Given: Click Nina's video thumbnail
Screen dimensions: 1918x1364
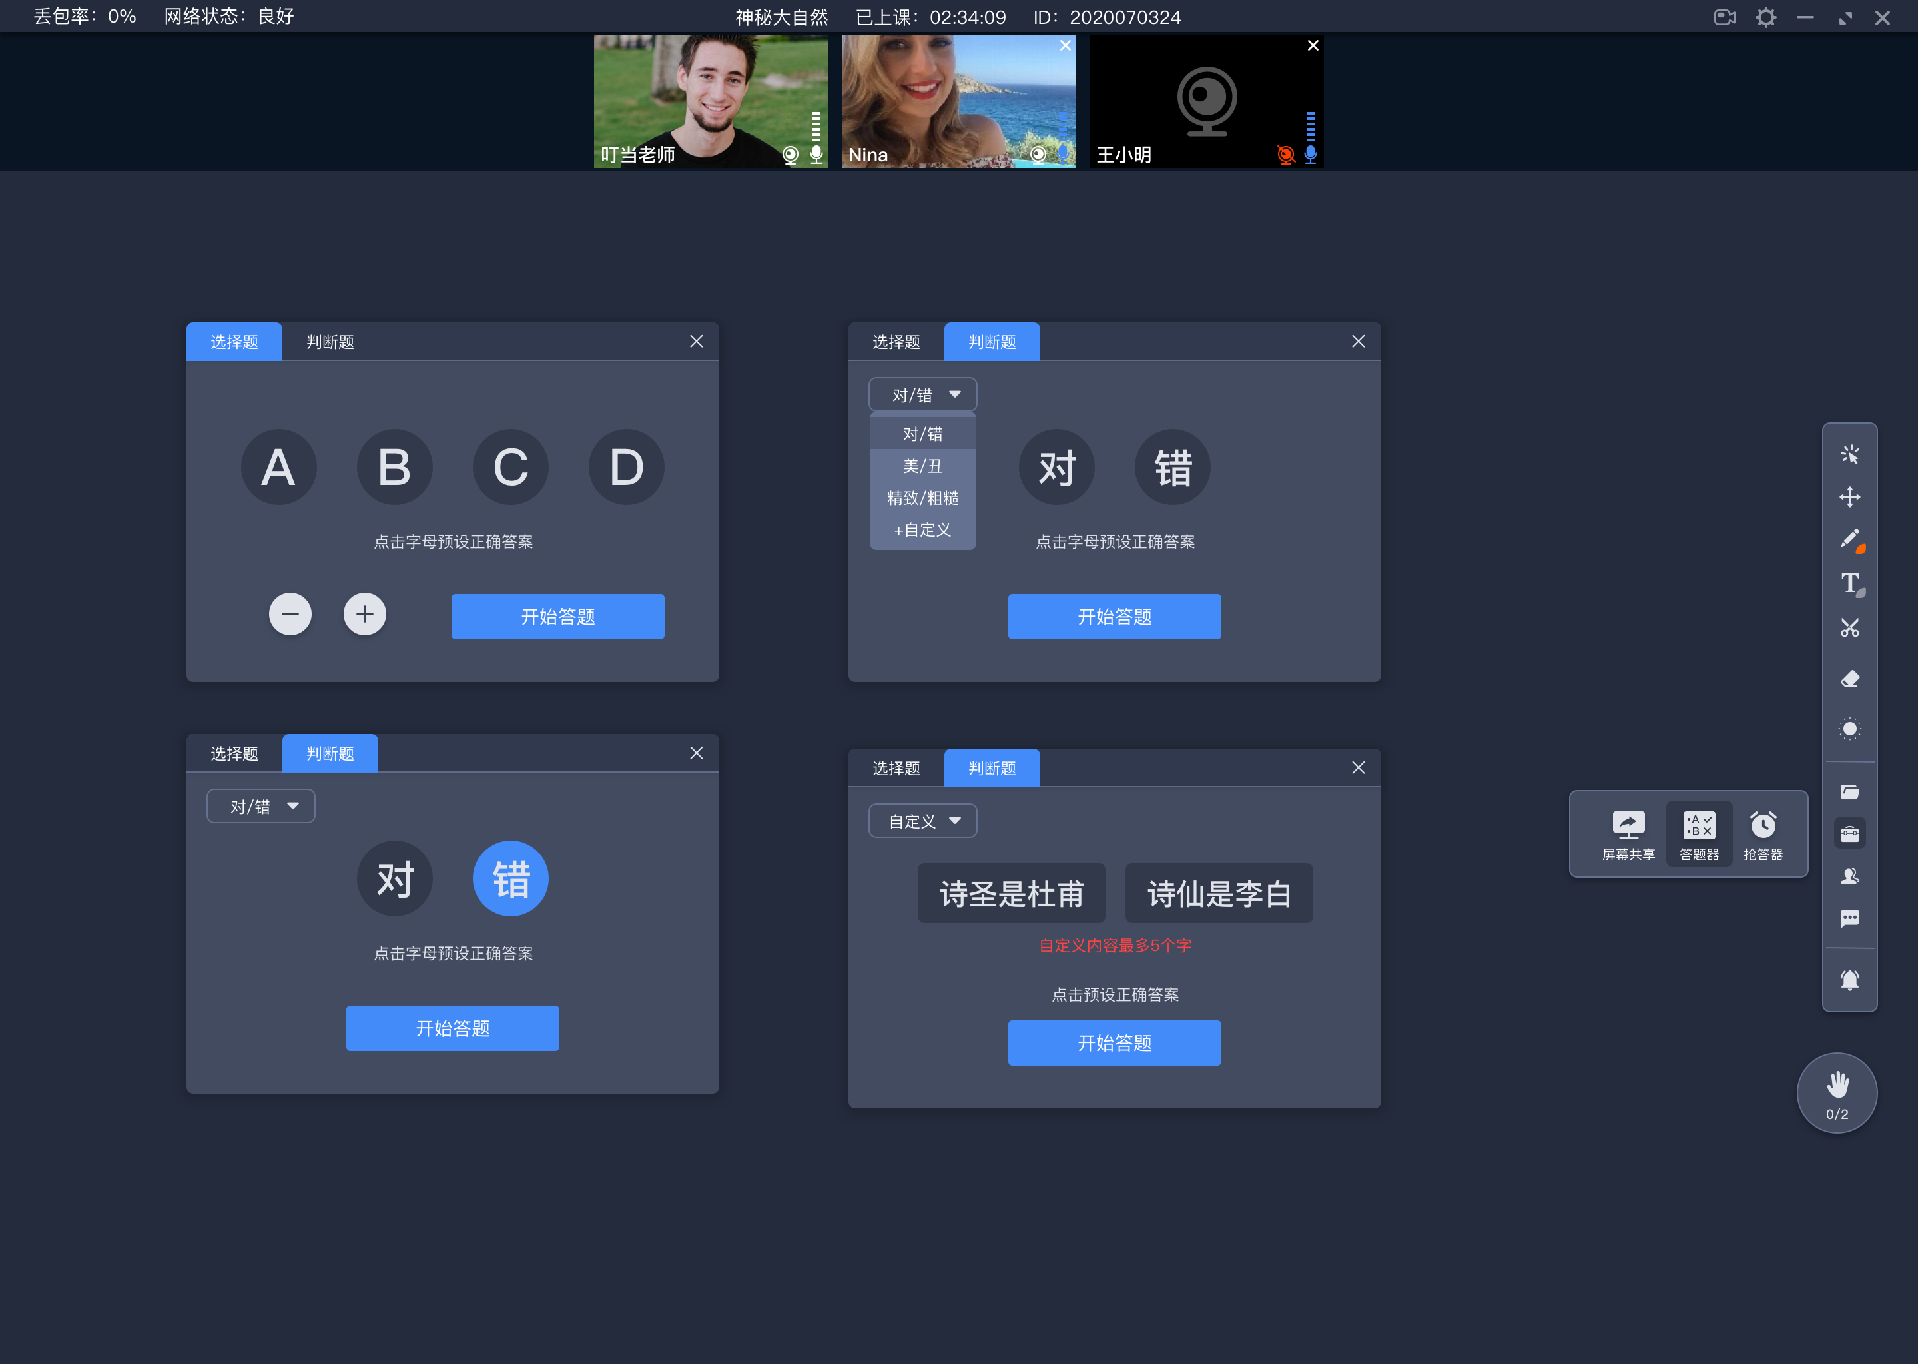Looking at the screenshot, I should click(x=958, y=99).
